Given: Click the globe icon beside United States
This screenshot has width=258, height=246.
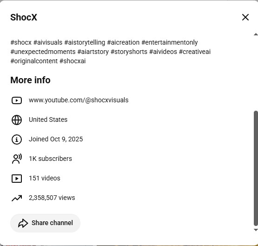Looking at the screenshot, I should [x=17, y=120].
